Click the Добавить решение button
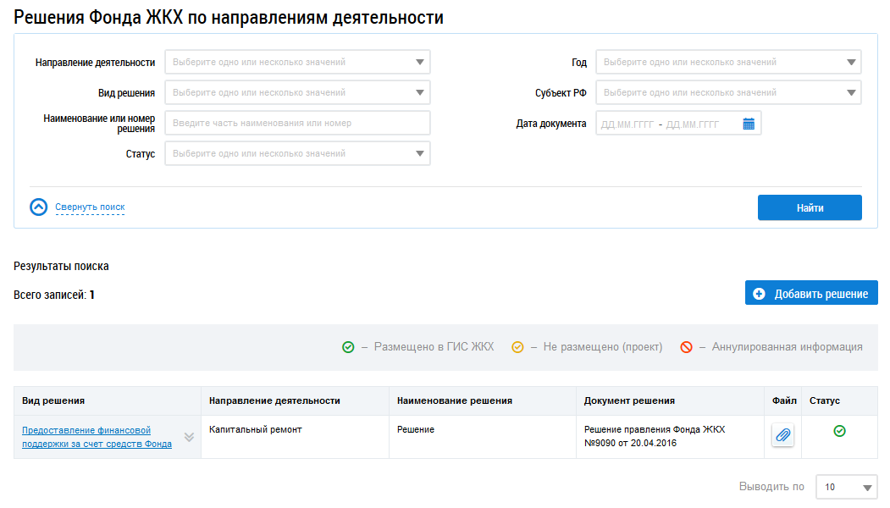Viewport: 890px width, 508px height. point(811,294)
